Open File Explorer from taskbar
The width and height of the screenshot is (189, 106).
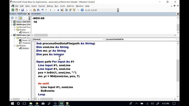pyautogui.click(x=31, y=103)
